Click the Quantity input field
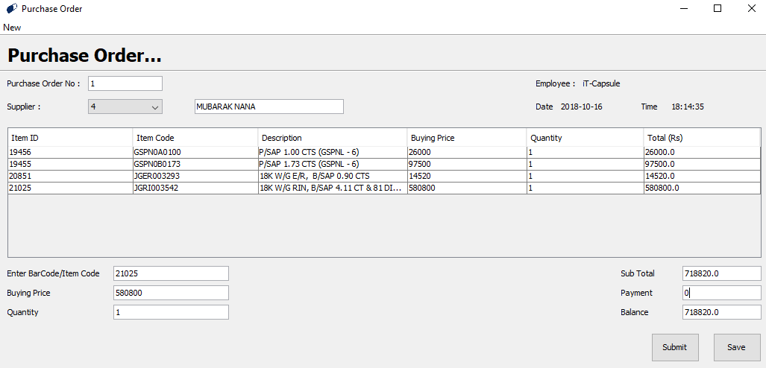Viewport: 766px width, 368px height. [x=171, y=313]
